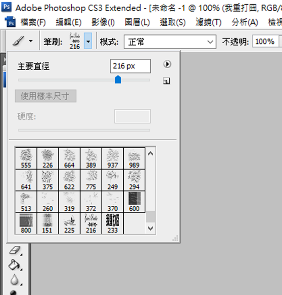Open the 影像(I) menu
Image resolution: width=282 pixels, height=295 pixels.
[x=103, y=22]
